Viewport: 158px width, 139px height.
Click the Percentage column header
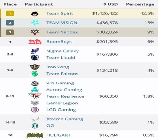[140, 4]
